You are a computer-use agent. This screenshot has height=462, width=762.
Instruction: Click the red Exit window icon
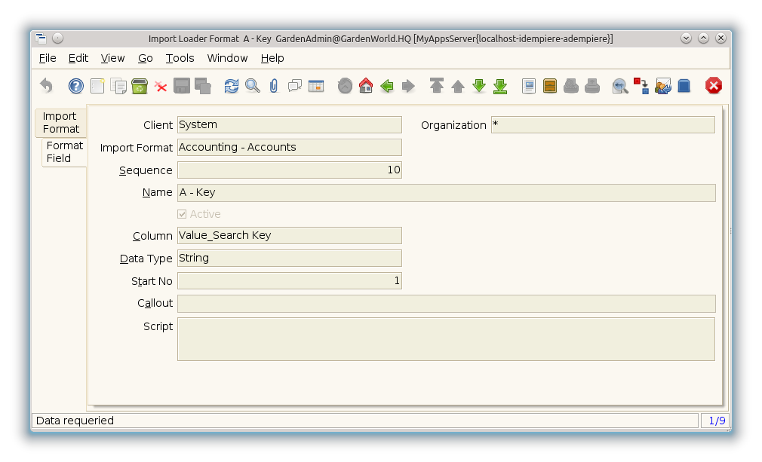point(714,87)
